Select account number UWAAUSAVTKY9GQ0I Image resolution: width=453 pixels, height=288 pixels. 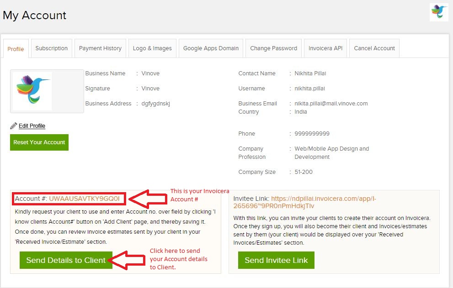84,199
